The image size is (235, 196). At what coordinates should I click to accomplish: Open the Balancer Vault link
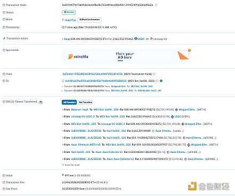79,109
